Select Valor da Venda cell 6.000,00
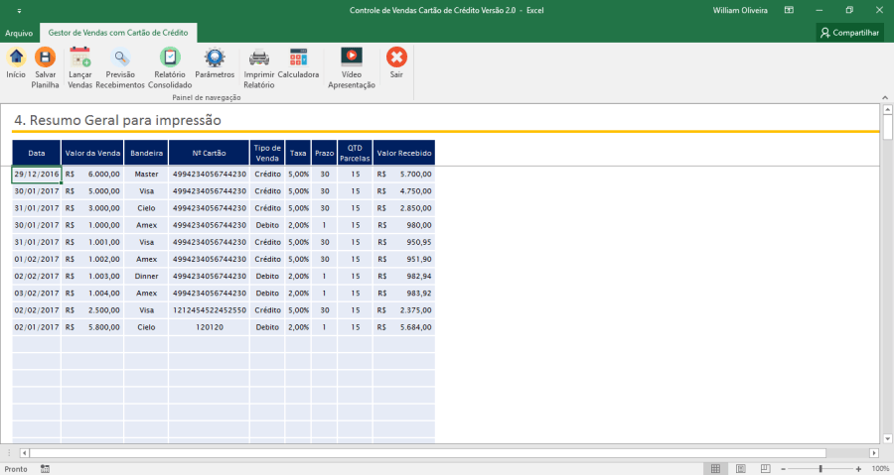 (92, 175)
